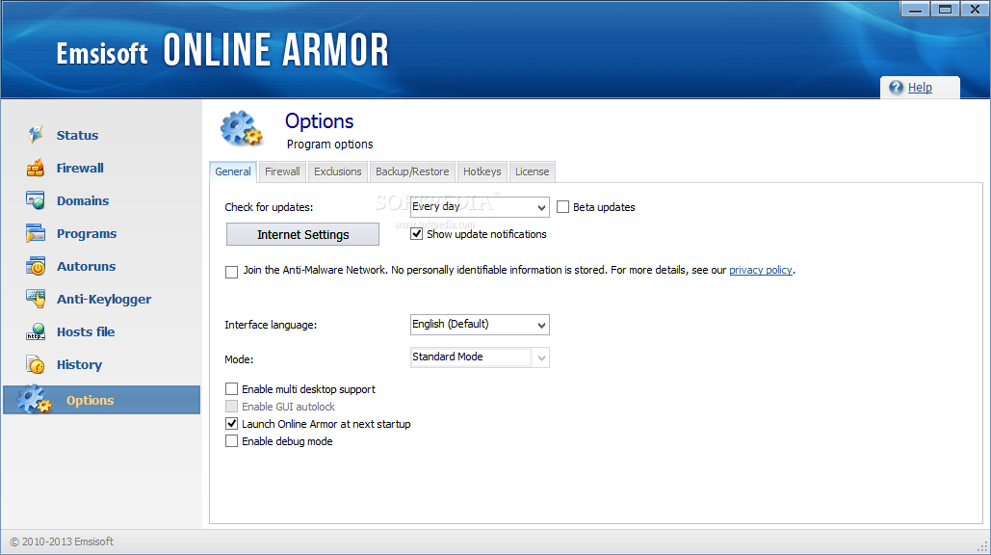
Task: Click the window resize grip corner
Action: pos(982,546)
